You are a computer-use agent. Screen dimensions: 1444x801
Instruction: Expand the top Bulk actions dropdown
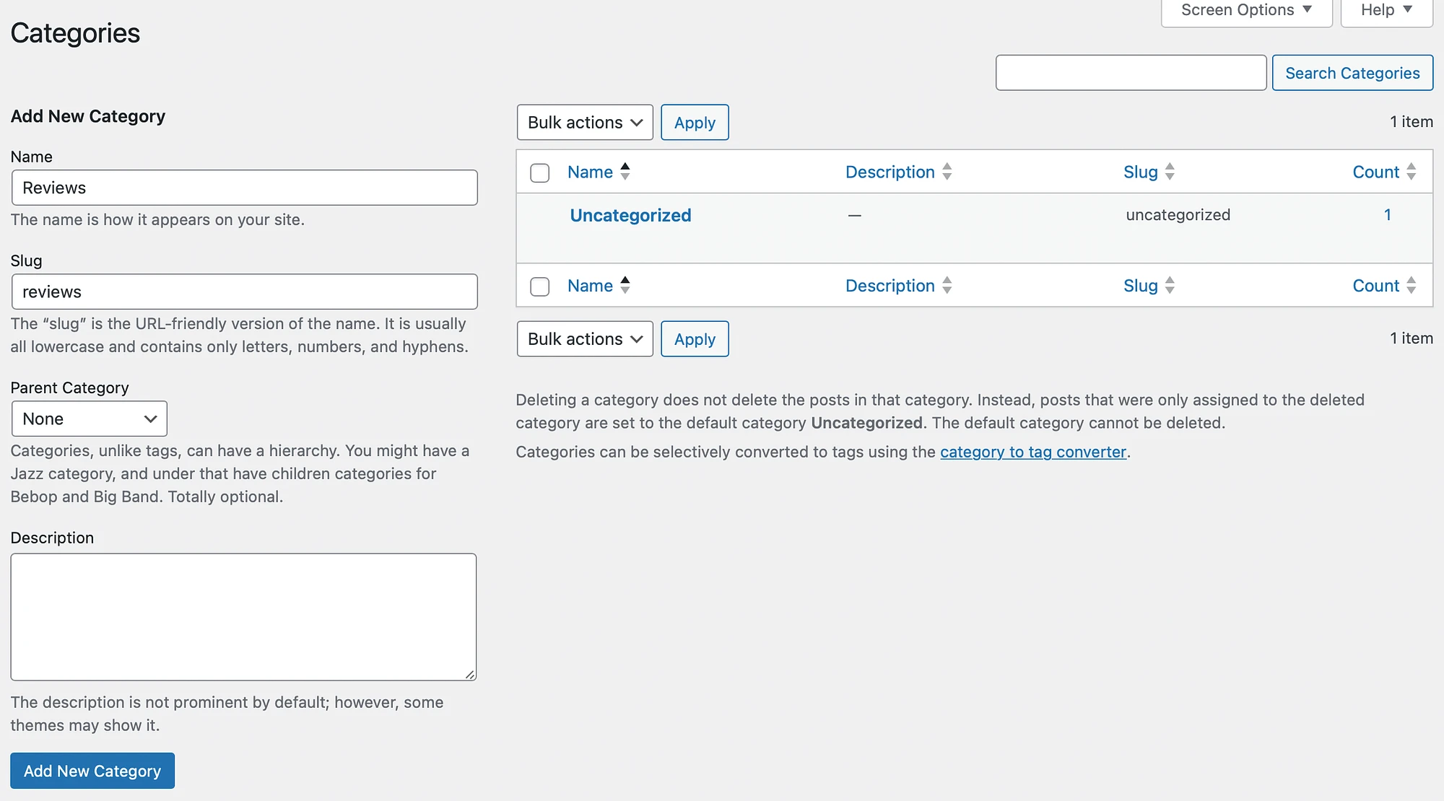click(x=584, y=123)
